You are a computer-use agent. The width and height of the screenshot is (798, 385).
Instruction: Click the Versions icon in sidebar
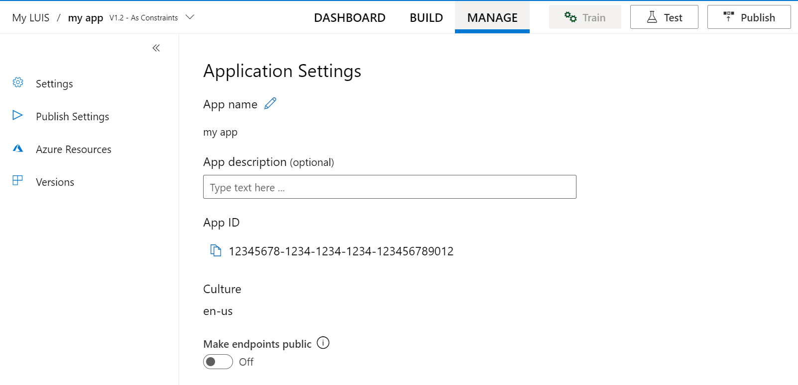click(x=17, y=180)
